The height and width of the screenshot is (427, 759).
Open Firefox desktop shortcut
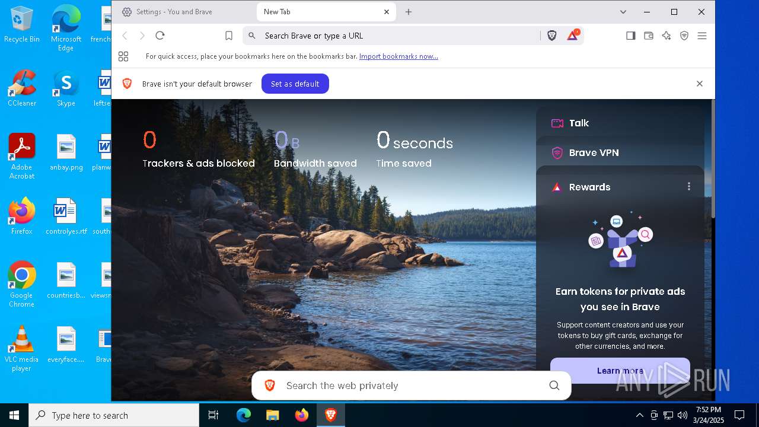(22, 216)
